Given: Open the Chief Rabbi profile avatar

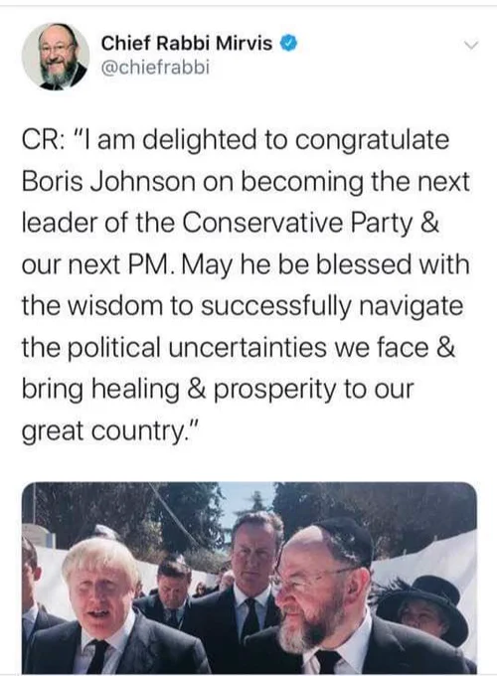Looking at the screenshot, I should (56, 56).
